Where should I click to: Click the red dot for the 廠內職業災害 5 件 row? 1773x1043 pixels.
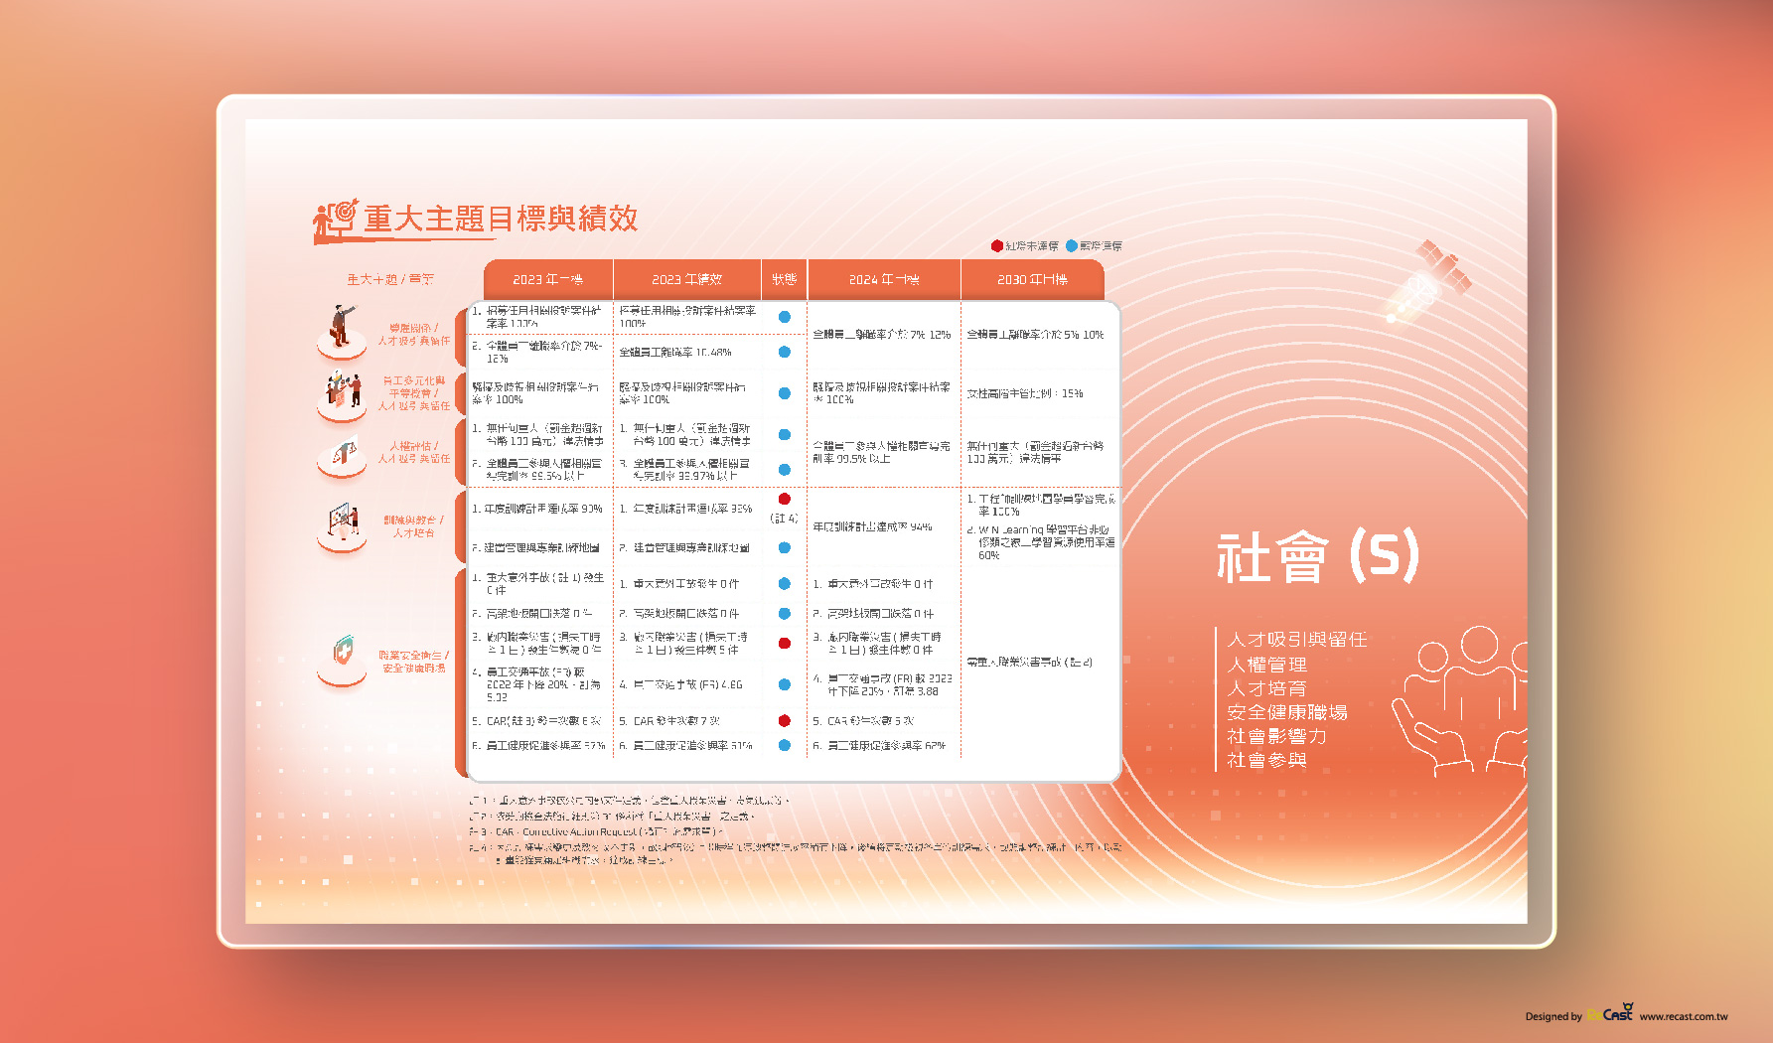(x=785, y=644)
